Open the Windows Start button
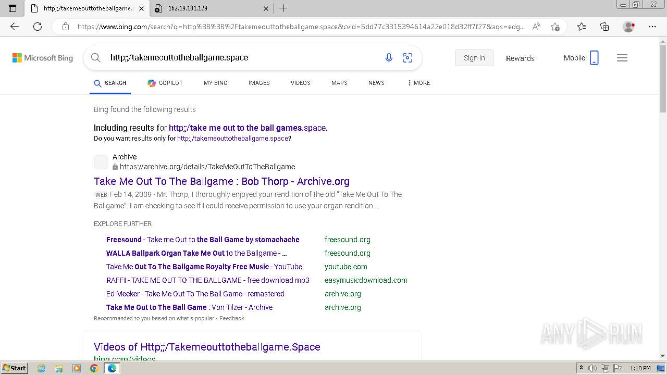Image resolution: width=667 pixels, height=375 pixels. (x=15, y=368)
